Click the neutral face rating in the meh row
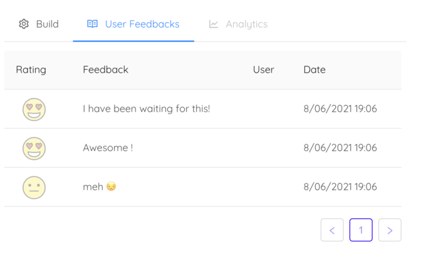Screen dimensions: 426x261 [x=34, y=187]
